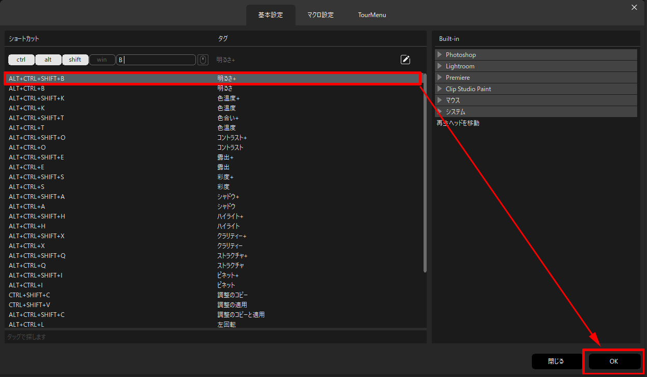Click the タグで探します search field

pos(215,337)
